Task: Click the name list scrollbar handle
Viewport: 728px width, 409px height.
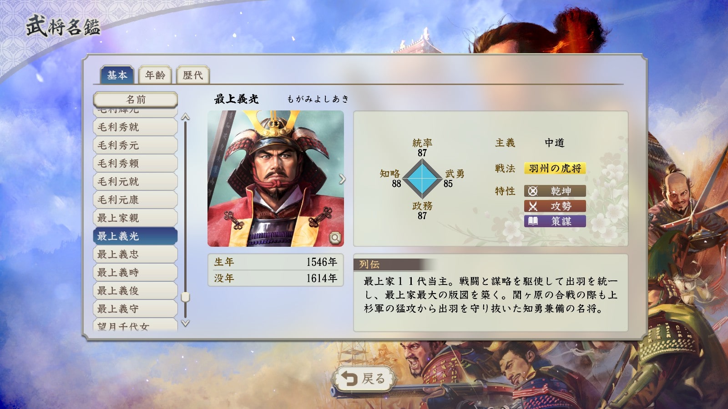Action: tap(185, 297)
